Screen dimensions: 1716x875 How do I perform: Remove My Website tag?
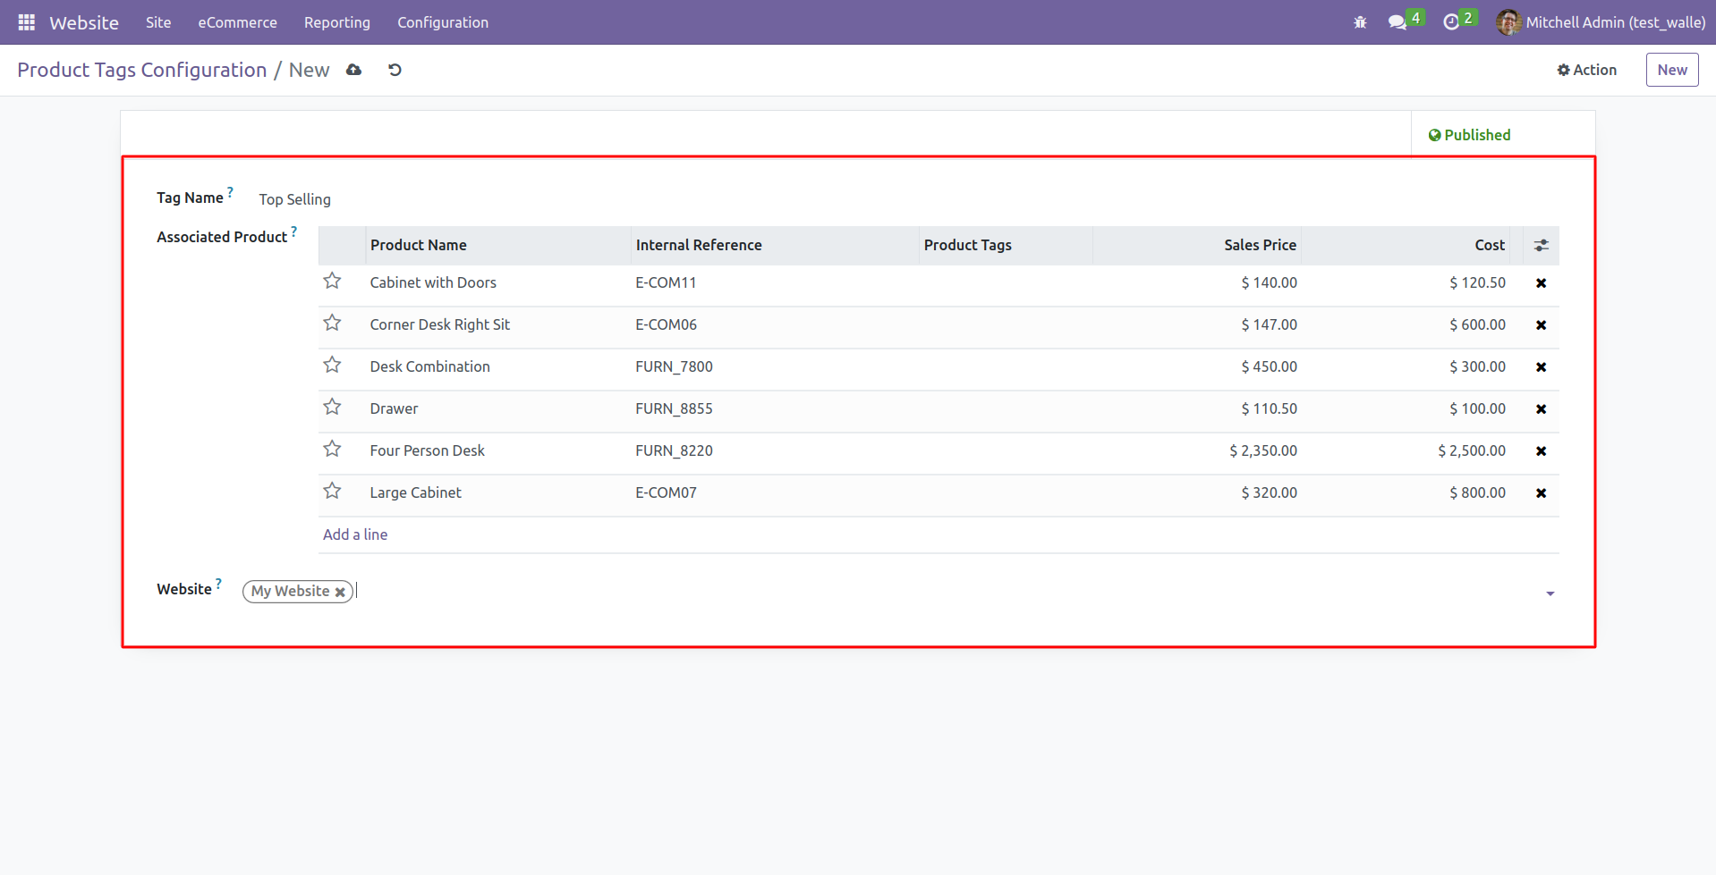pos(340,592)
